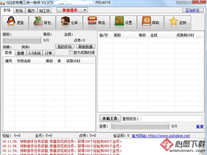Sort friends by 成熟倒计时 column header
The image size is (207, 155).
point(187,35)
